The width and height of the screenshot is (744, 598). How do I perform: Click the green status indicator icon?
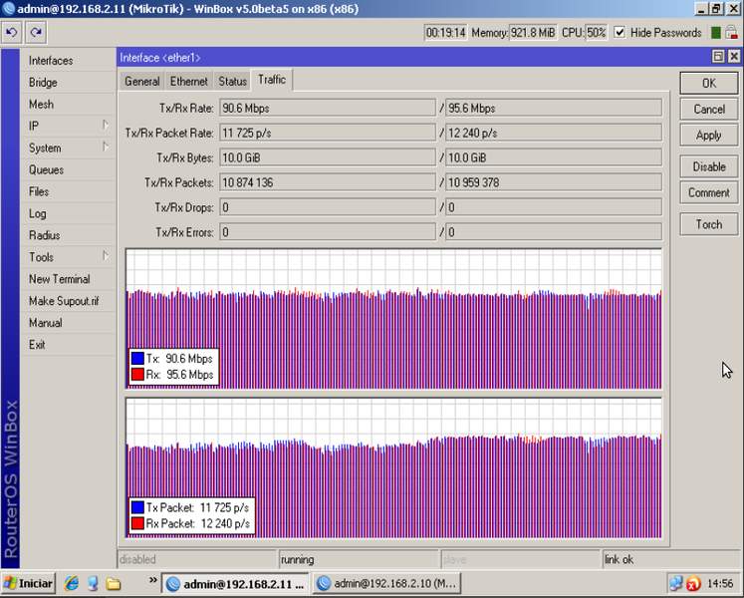[x=716, y=33]
